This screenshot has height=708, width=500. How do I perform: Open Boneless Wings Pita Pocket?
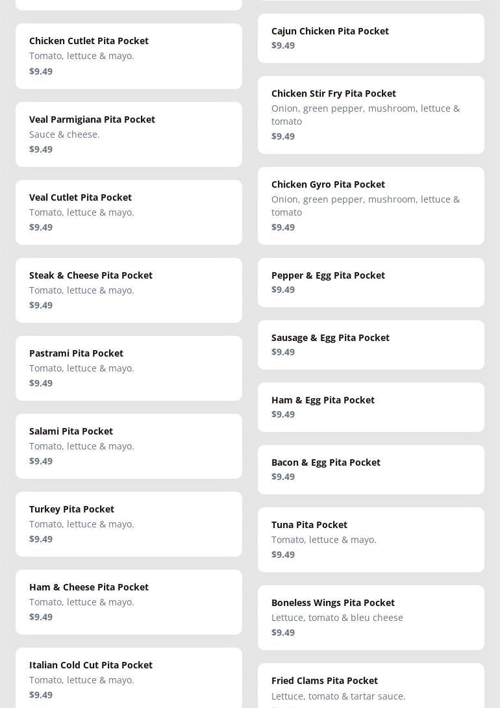click(x=371, y=617)
